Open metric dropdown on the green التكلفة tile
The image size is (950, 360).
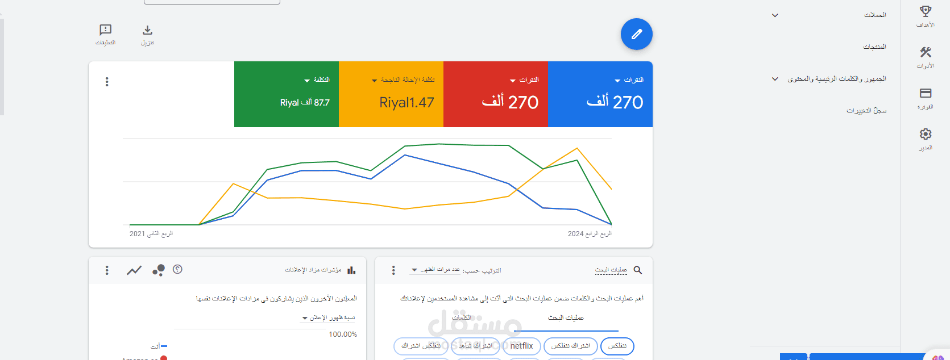click(x=307, y=81)
